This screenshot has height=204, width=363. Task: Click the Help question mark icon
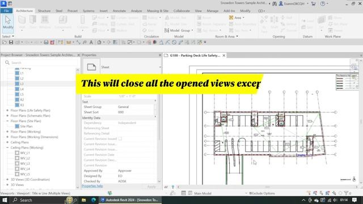click(x=323, y=3)
